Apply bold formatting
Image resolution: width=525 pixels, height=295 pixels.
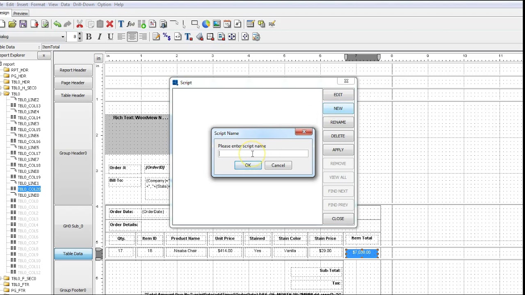click(89, 37)
